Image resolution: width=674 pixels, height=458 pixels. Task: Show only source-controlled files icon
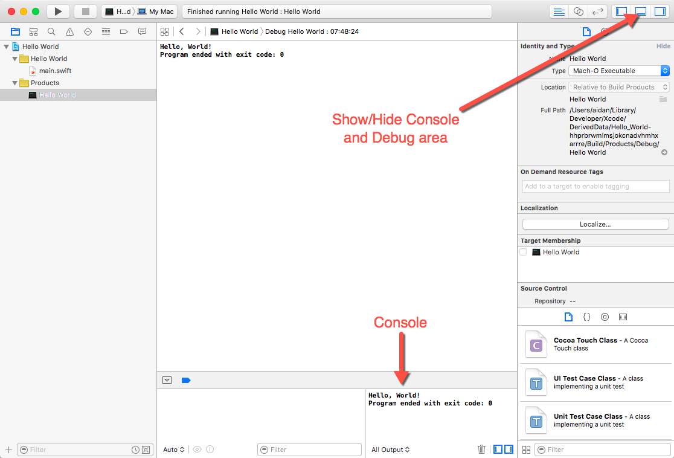146,450
